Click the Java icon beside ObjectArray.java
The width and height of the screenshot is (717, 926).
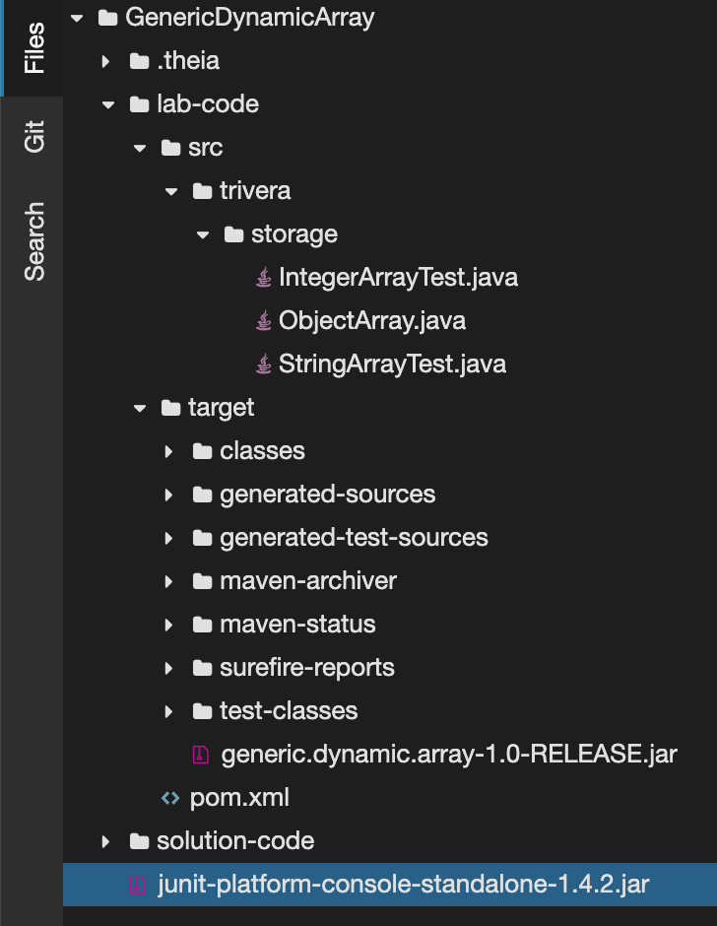point(263,321)
